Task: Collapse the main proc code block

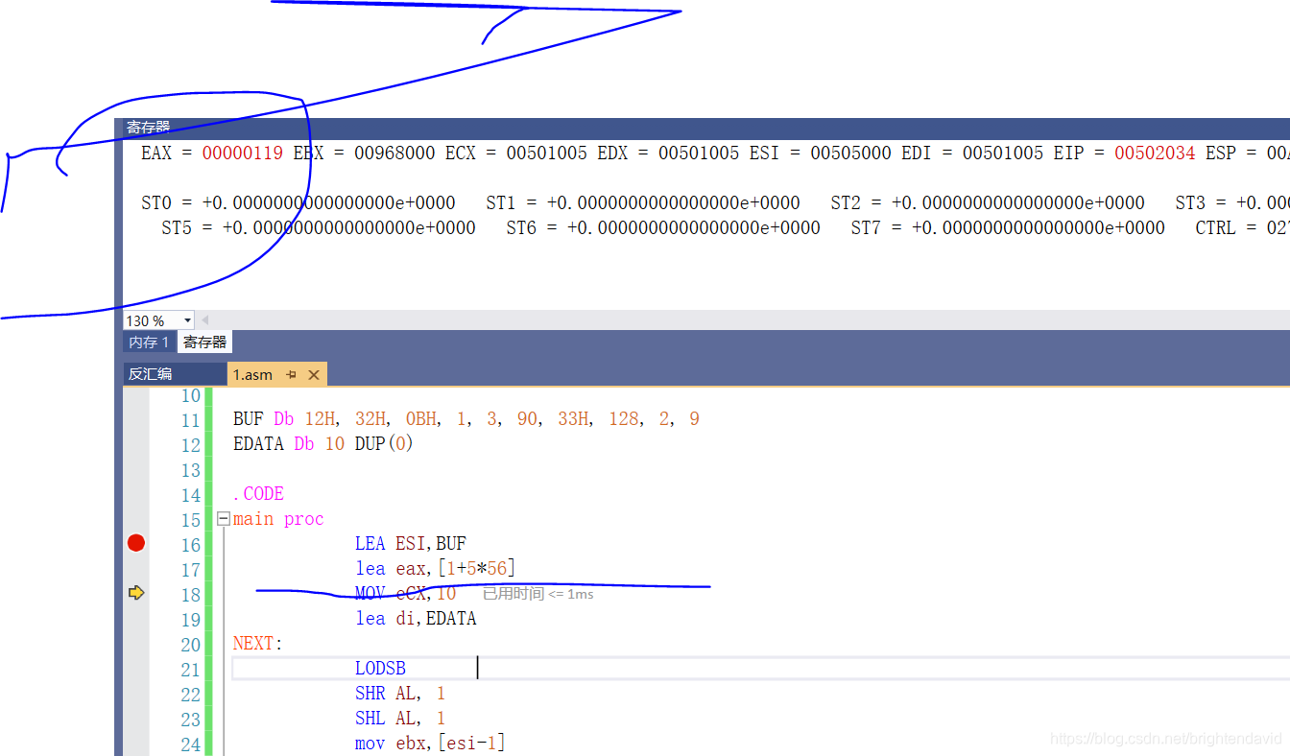Action: click(224, 519)
